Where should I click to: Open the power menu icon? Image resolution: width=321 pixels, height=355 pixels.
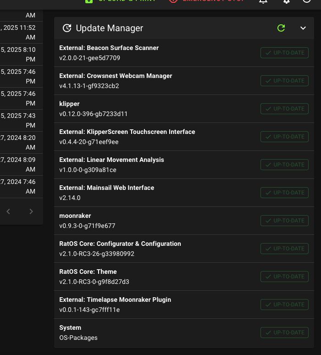point(307,1)
